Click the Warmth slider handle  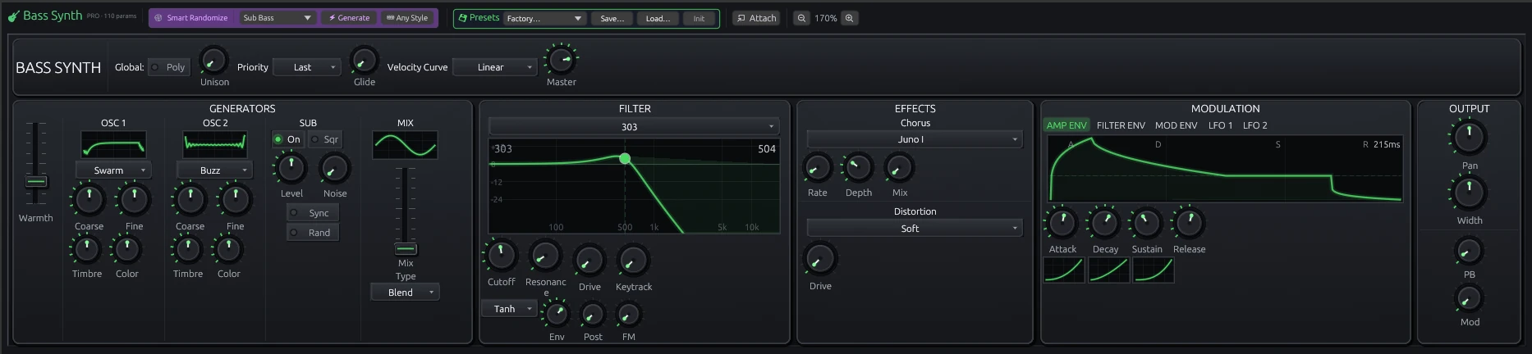pyautogui.click(x=35, y=182)
